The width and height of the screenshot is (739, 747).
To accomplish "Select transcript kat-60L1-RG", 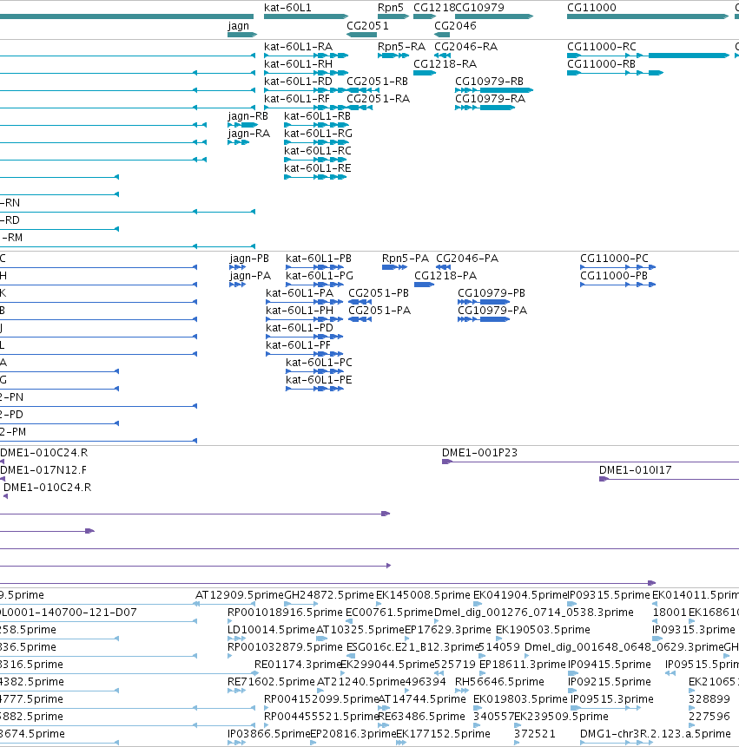I will (x=317, y=142).
